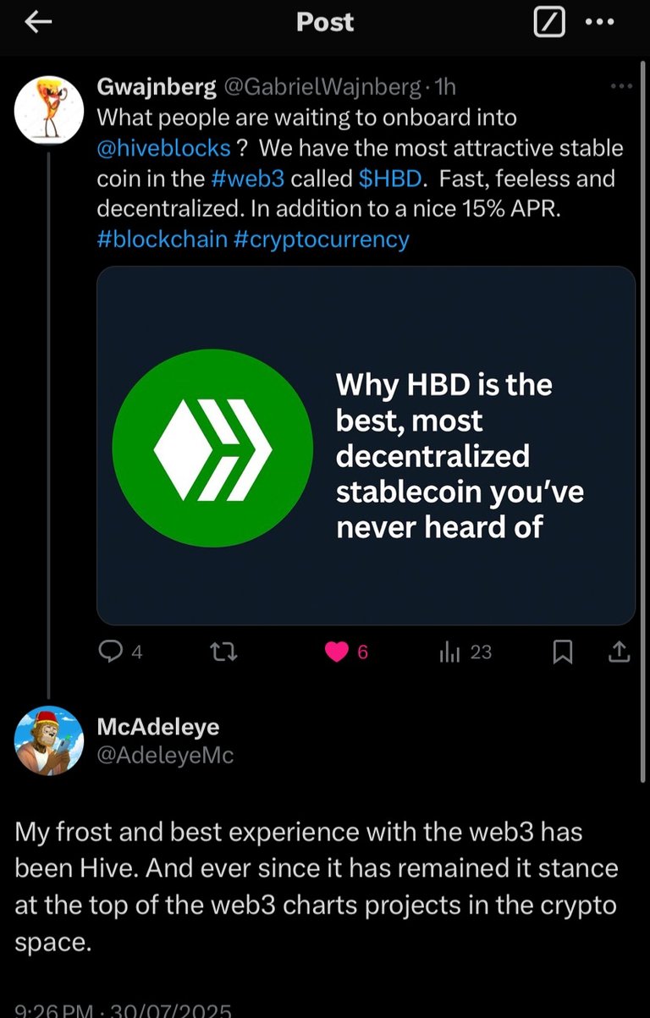Viewport: 650px width, 1018px height.
Task: Open the three-dot menu in the header
Action: point(599,23)
